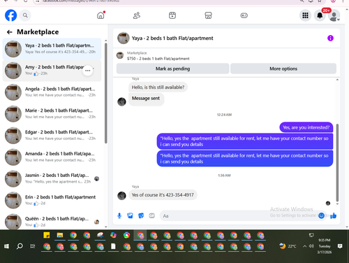Viewport: 349px width, 263px height.
Task: Go to the Home feed icon
Action: pyautogui.click(x=101, y=15)
